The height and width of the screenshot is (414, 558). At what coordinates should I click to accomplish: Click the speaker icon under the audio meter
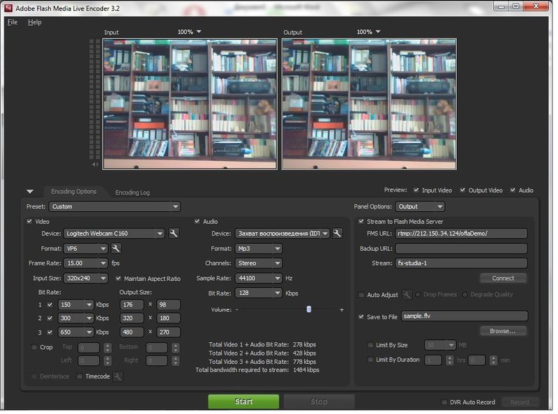pyautogui.click(x=95, y=164)
